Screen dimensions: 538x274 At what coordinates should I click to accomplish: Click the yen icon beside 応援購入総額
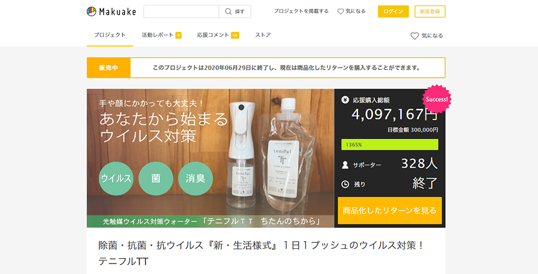click(345, 100)
